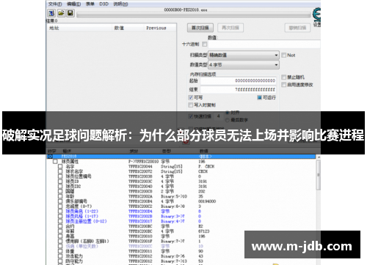The image size is (367, 265).
Task: Toggle the 写入时复制 checkbox
Action: [191, 105]
